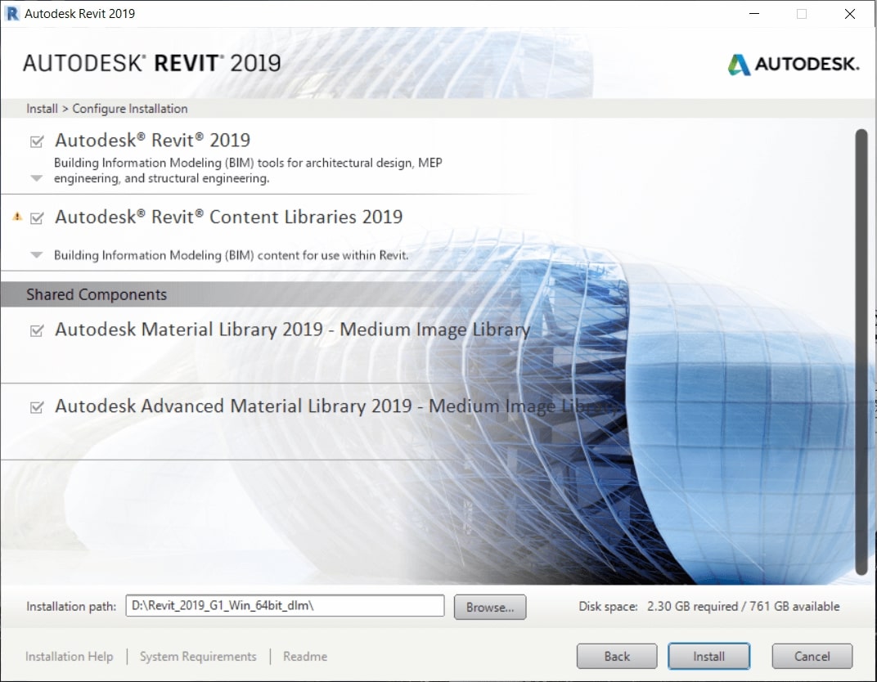The image size is (877, 682).
Task: Open the Installation Help link
Action: coord(70,657)
